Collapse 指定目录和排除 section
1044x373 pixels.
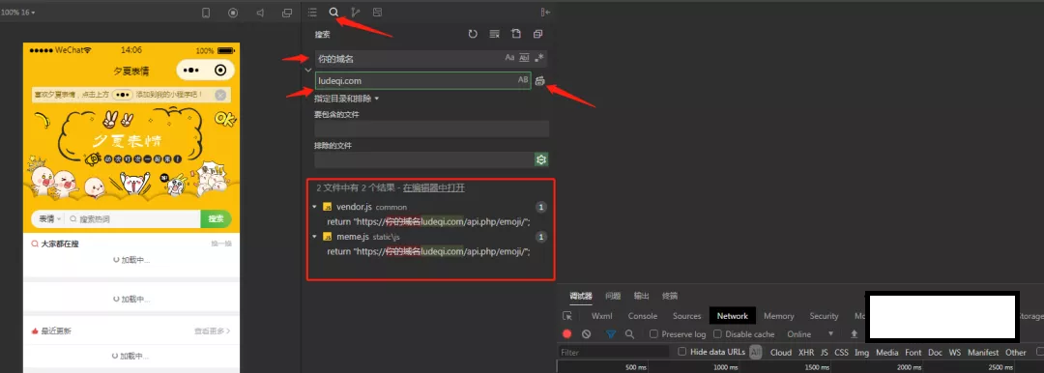[x=347, y=99]
